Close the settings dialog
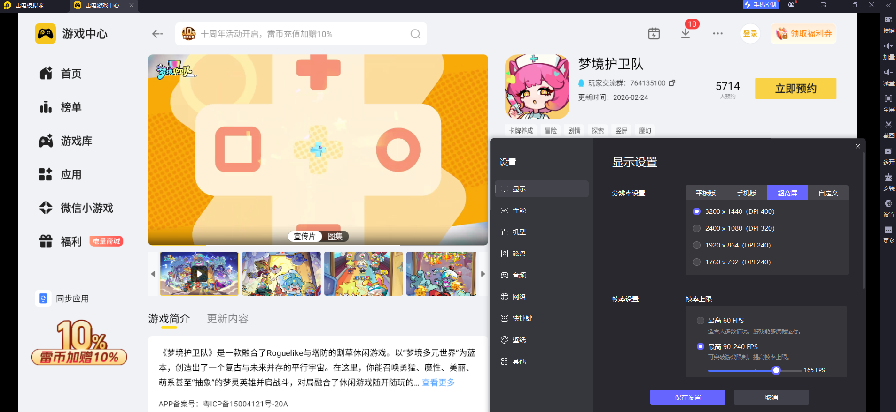The image size is (896, 412). pos(858,146)
